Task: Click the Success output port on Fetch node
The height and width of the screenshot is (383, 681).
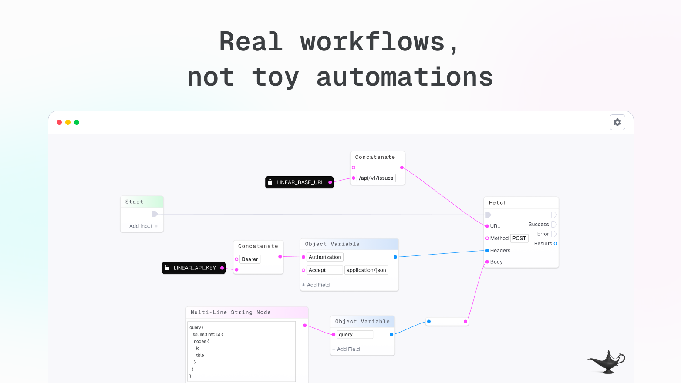Action: click(554, 224)
